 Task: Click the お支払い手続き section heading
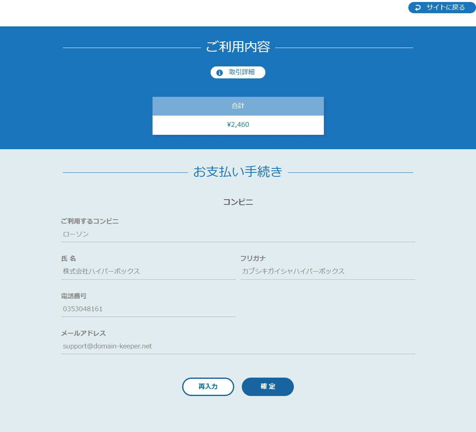click(238, 172)
